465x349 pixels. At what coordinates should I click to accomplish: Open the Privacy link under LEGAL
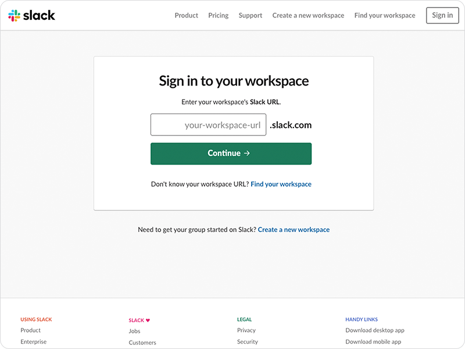(246, 330)
